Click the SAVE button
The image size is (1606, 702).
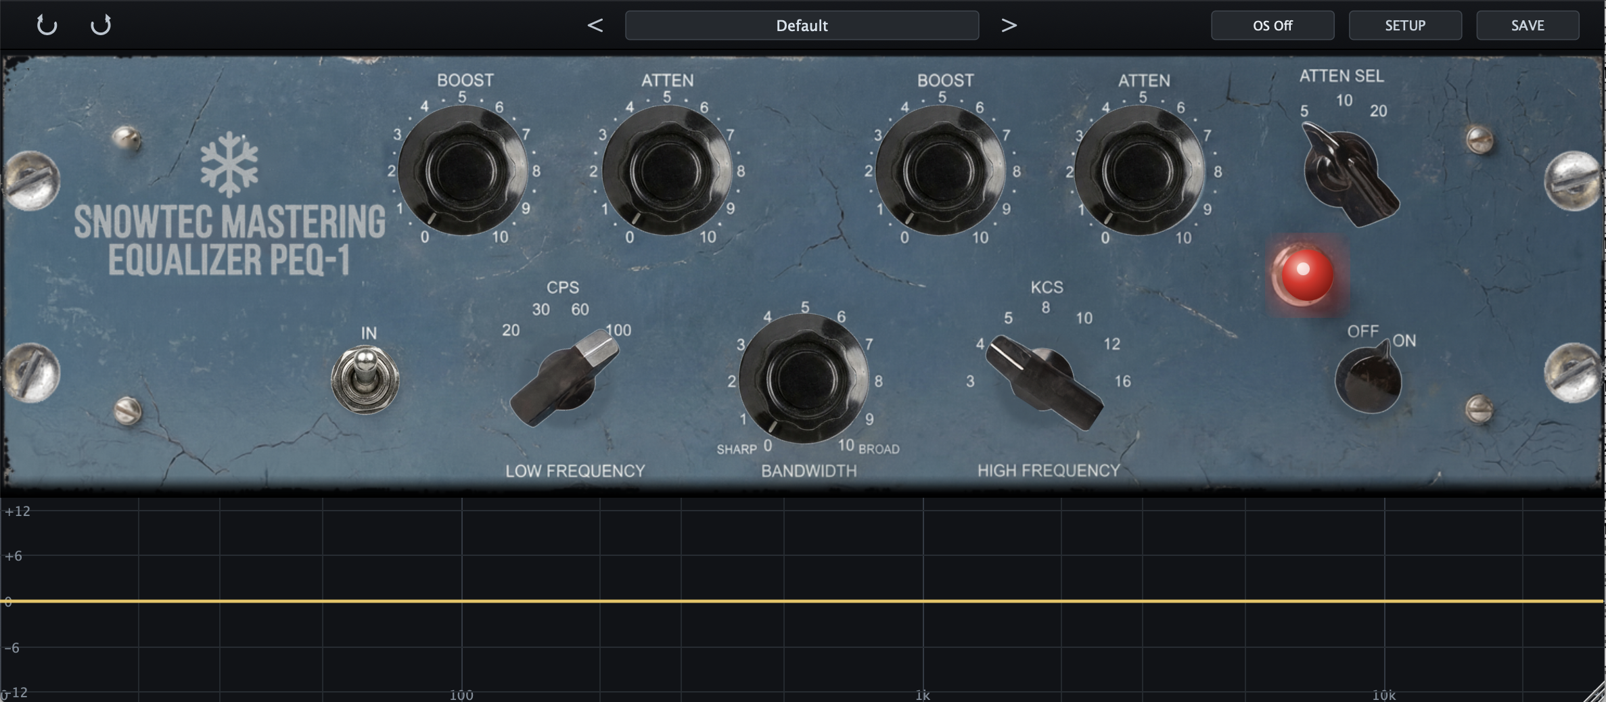[1528, 26]
